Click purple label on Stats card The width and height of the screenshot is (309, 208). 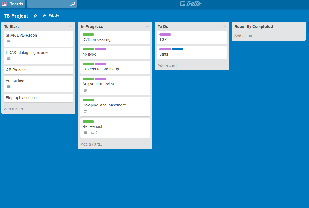point(165,49)
